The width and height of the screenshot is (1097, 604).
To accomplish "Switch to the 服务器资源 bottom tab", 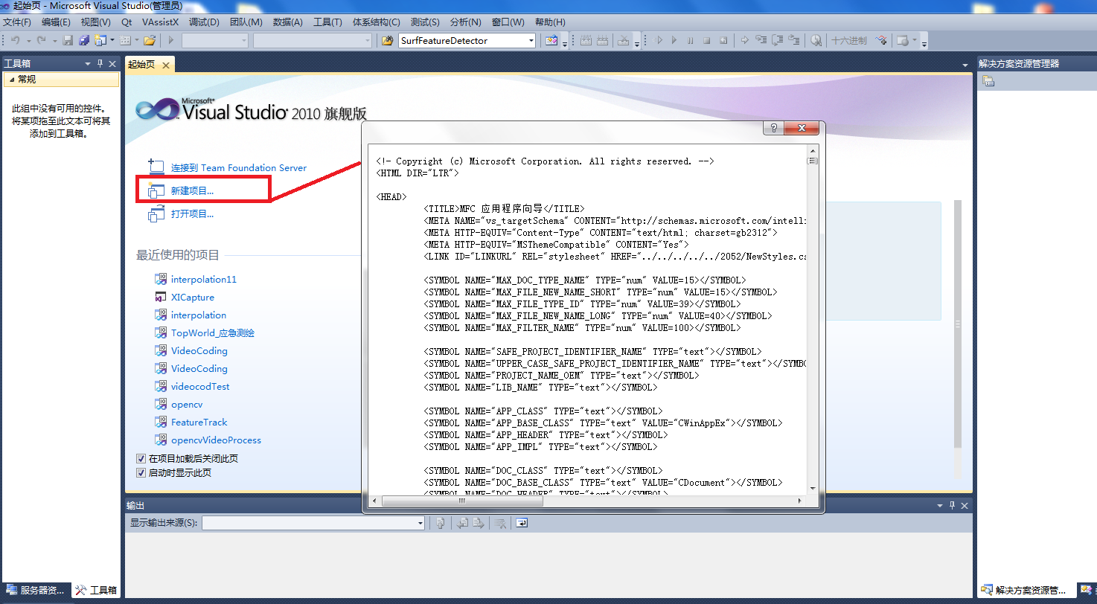I will pyautogui.click(x=36, y=591).
